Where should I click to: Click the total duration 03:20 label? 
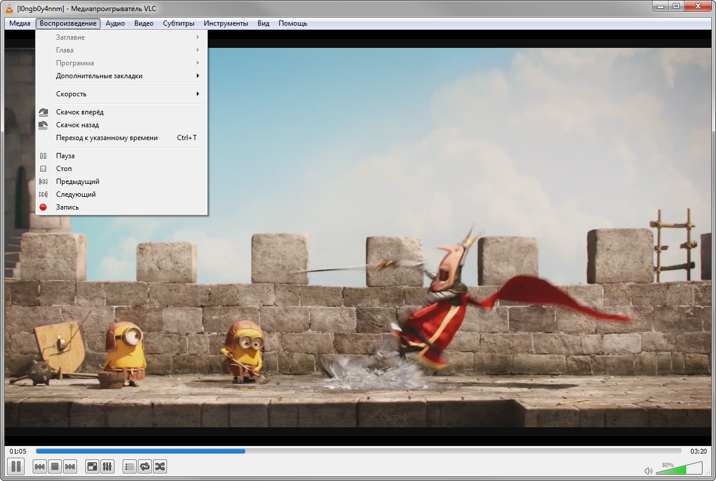[698, 451]
